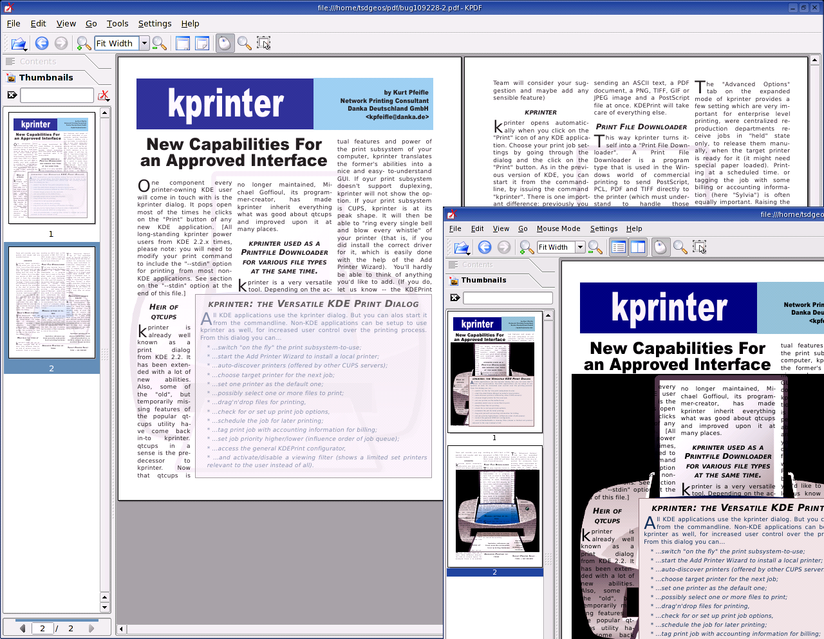Select Thumbnails tab in back window
This screenshot has width=824, height=639.
[55, 78]
